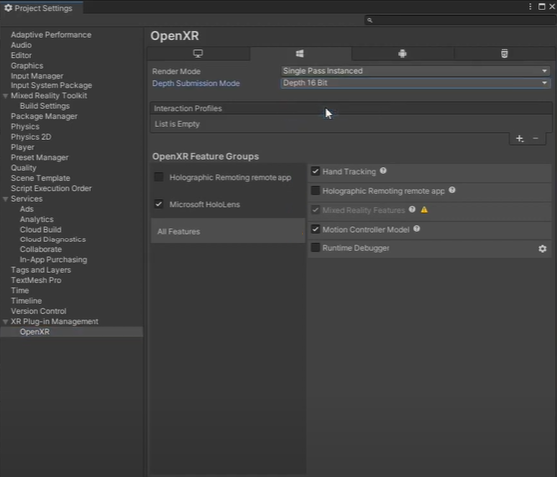557x477 pixels.
Task: Open the window more options menu
Action: click(530, 6)
